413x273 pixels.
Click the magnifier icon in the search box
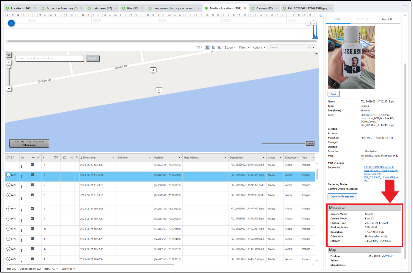(x=309, y=47)
